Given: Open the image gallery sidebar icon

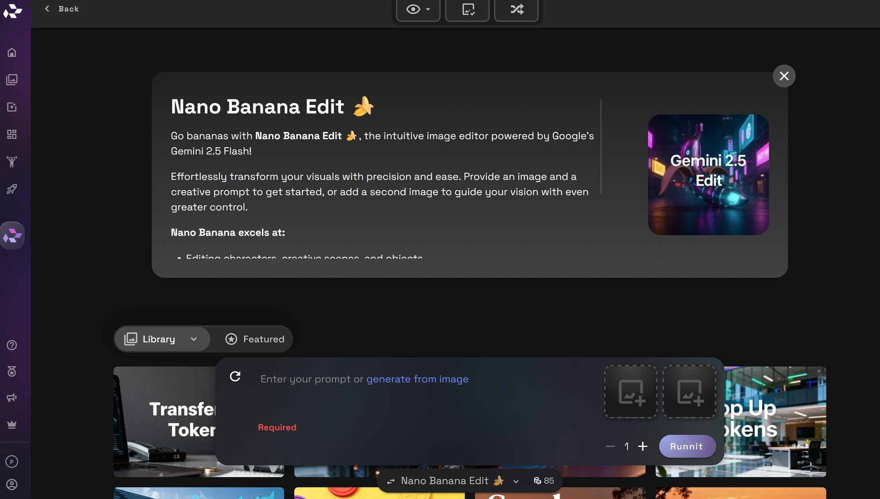Looking at the screenshot, I should pyautogui.click(x=12, y=80).
